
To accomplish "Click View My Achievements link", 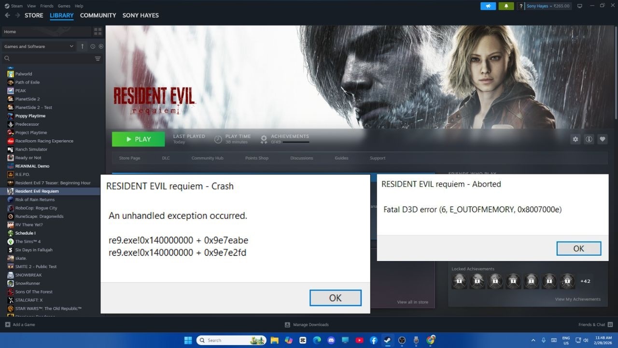I will [x=578, y=299].
